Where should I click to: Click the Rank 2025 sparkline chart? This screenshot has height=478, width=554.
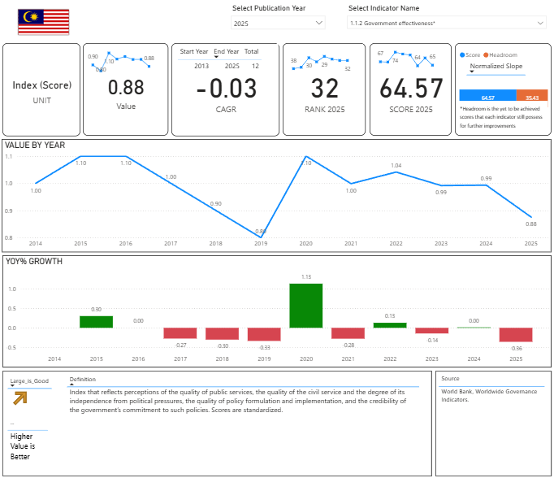(x=325, y=63)
